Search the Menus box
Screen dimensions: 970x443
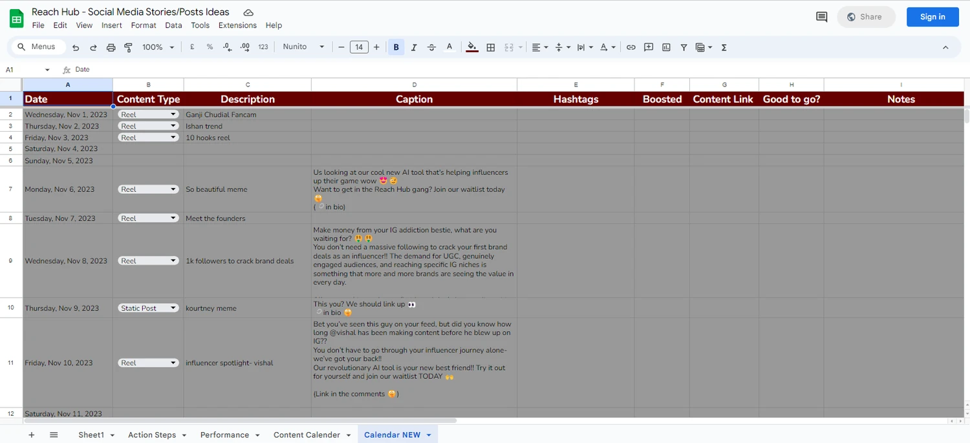38,46
